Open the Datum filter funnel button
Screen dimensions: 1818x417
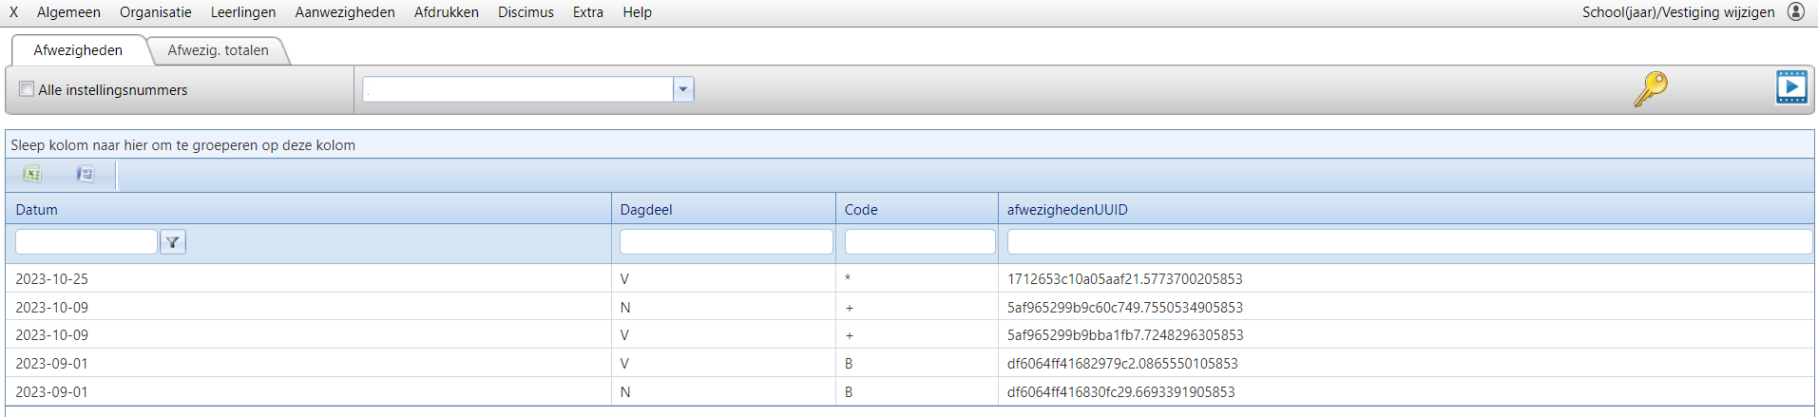click(173, 242)
